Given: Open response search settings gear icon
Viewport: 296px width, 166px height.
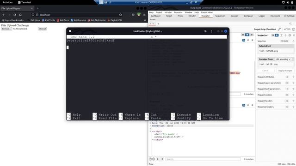Looking at the screenshot, I should click(154, 159).
